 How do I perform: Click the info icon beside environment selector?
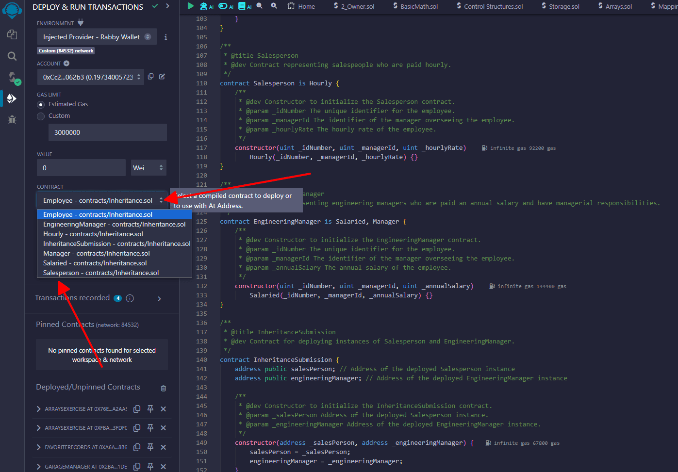(x=165, y=37)
